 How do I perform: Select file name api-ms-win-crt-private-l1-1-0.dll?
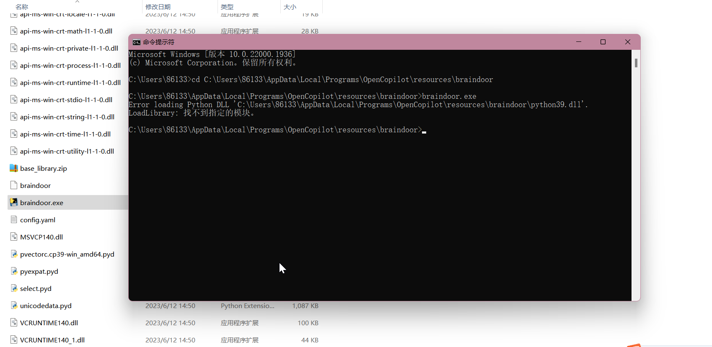(x=69, y=48)
